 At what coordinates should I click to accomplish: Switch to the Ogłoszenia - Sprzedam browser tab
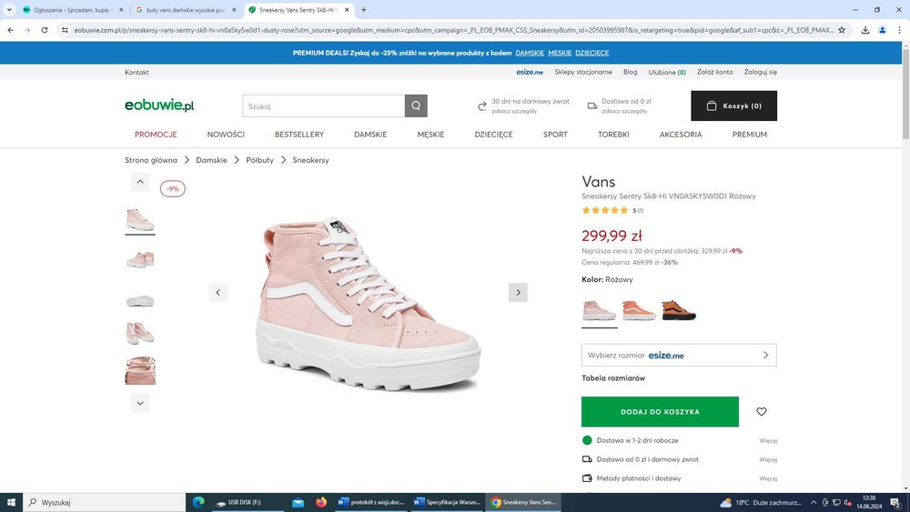click(x=73, y=10)
